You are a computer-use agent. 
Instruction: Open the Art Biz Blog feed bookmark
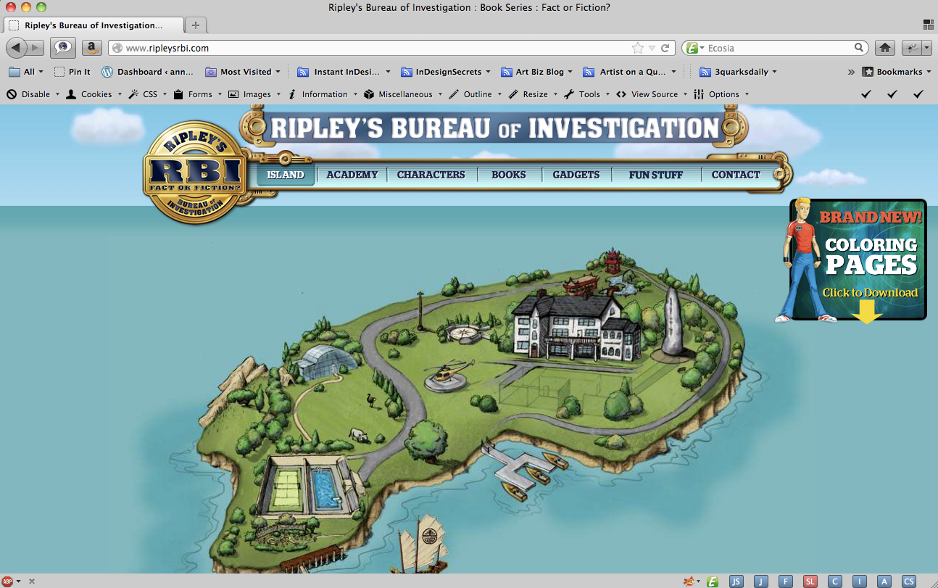(537, 72)
